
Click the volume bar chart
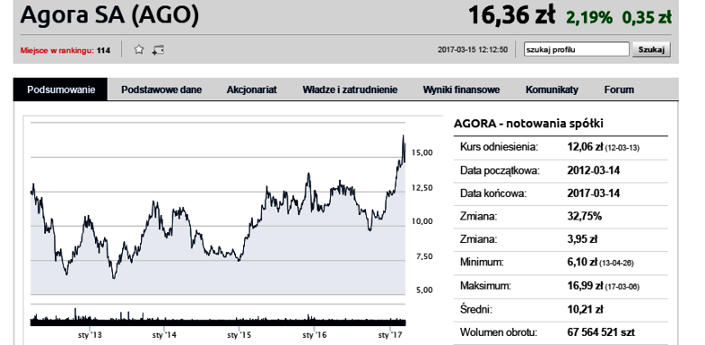(x=218, y=316)
